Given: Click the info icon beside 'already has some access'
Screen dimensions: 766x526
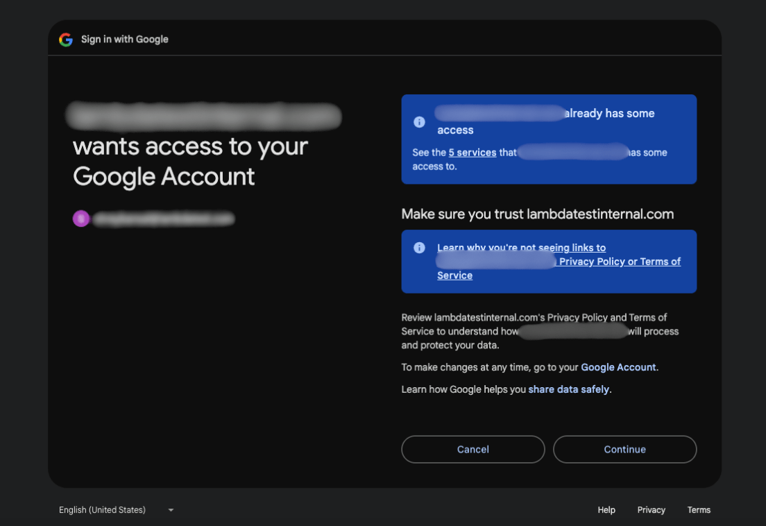Looking at the screenshot, I should pyautogui.click(x=419, y=122).
